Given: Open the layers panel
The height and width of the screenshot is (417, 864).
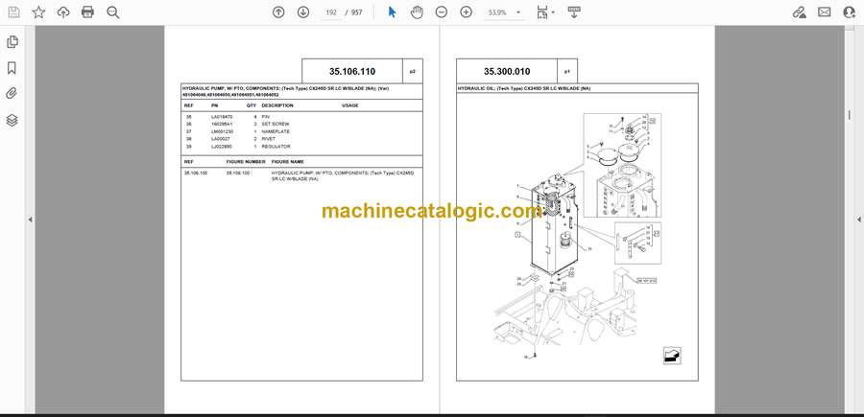Looking at the screenshot, I should tap(12, 120).
